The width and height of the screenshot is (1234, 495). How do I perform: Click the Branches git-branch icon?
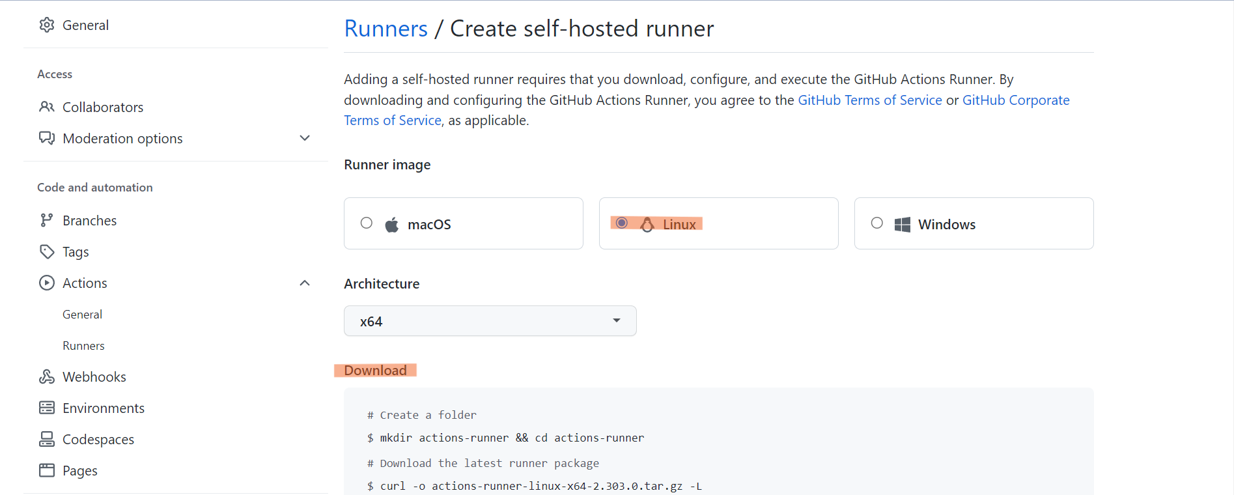(x=47, y=220)
